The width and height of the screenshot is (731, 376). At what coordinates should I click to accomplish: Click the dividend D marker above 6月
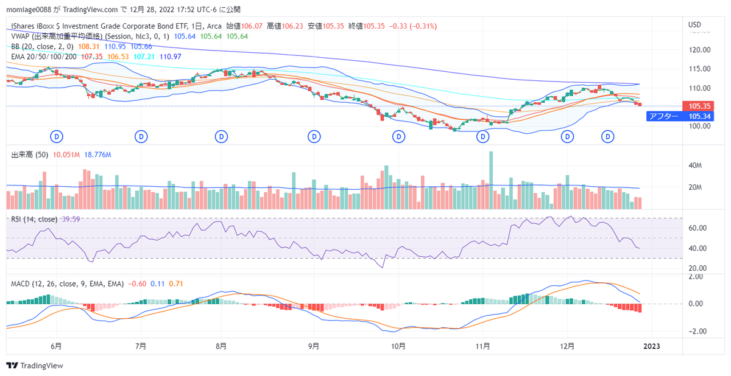[57, 137]
